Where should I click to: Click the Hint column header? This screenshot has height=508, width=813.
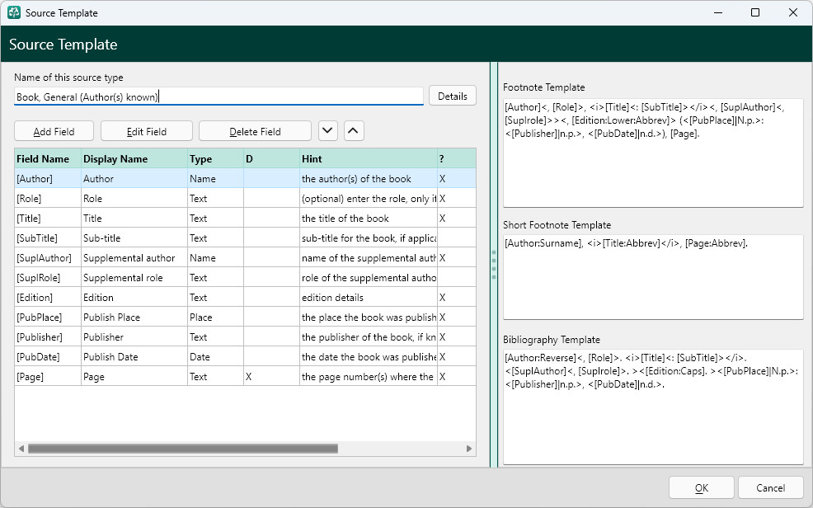click(368, 158)
